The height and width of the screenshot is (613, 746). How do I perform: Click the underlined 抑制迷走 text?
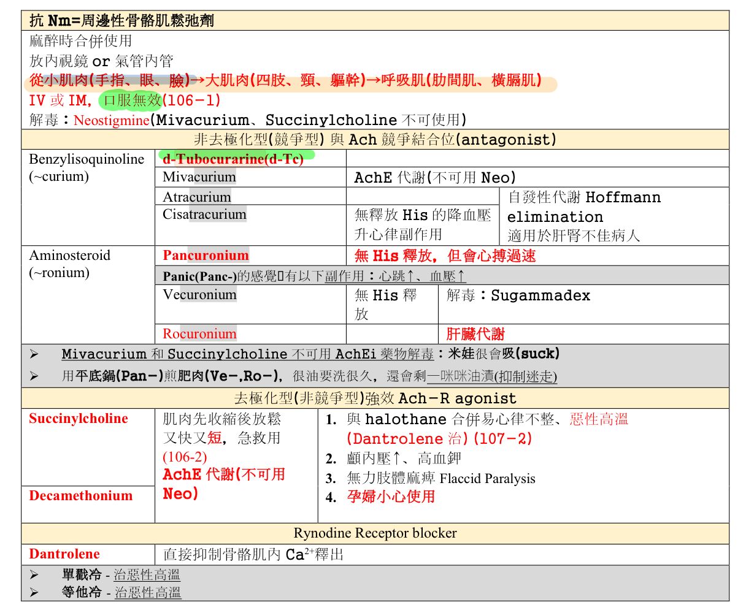(x=526, y=376)
